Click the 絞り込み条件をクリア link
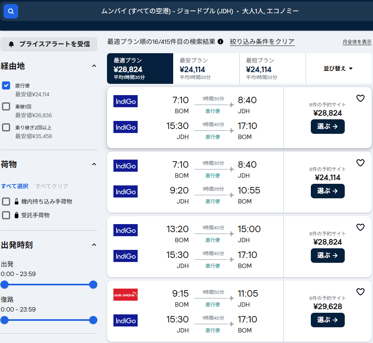Viewport: 373px width, 343px height. (262, 42)
